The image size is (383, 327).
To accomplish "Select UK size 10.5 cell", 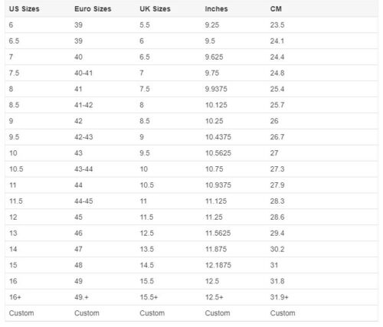I will 147,185.
